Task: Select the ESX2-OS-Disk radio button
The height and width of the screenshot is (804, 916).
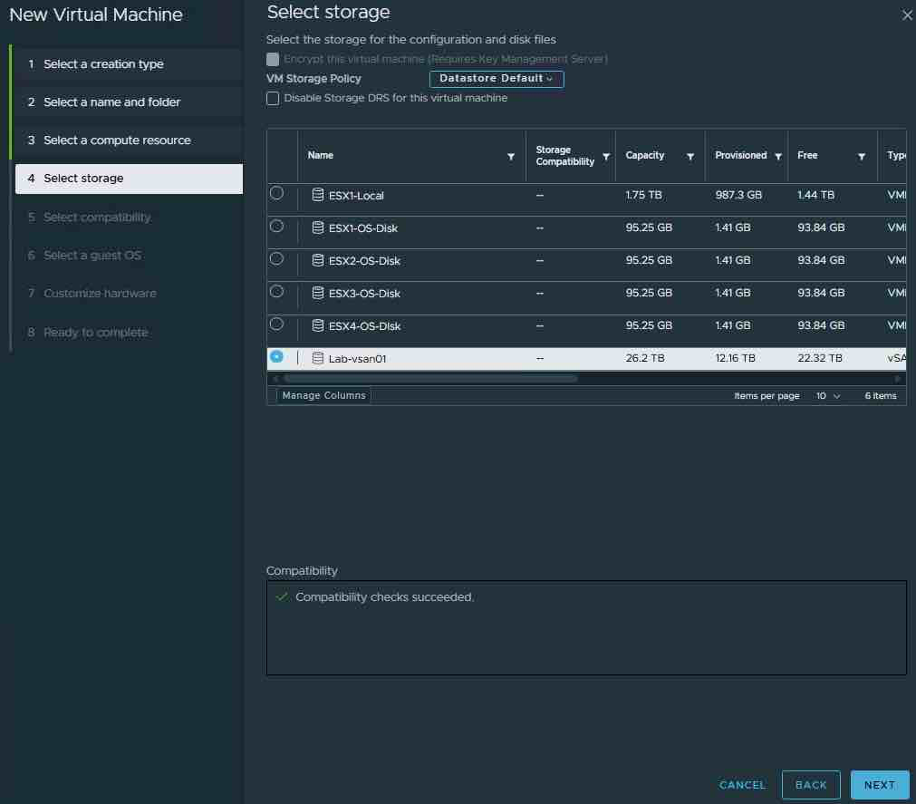Action: pyautogui.click(x=276, y=258)
